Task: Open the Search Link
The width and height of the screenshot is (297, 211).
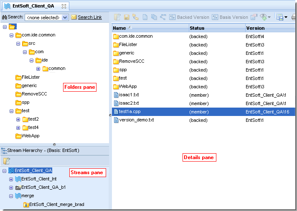Action: pyautogui.click(x=89, y=17)
